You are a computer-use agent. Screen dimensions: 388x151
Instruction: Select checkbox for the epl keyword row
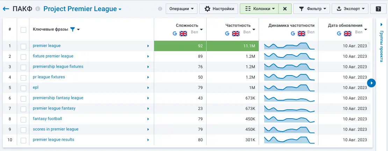pos(23,88)
